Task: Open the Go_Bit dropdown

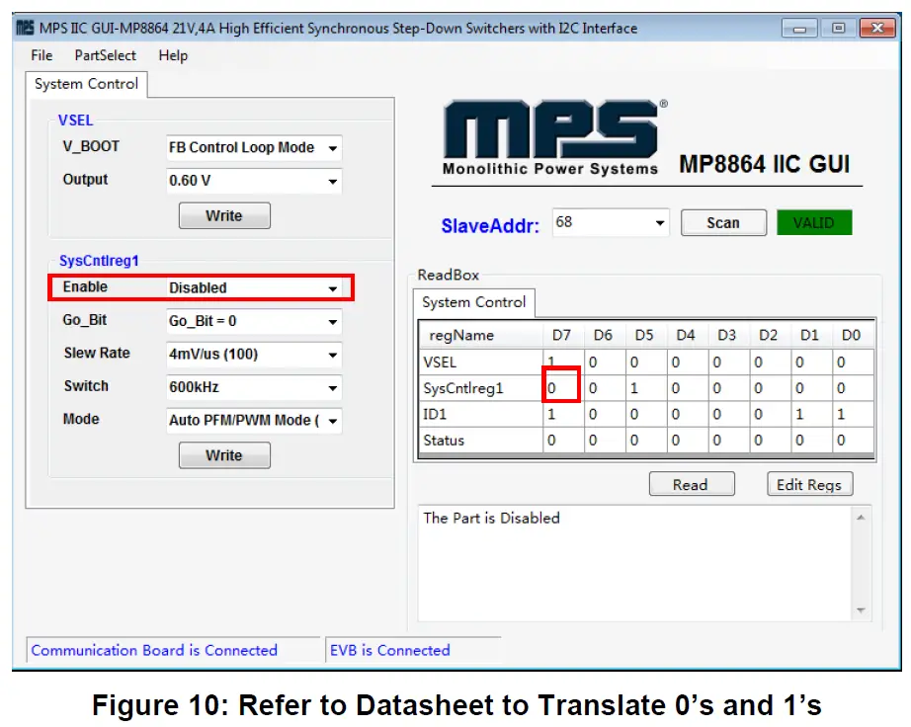Action: point(254,321)
